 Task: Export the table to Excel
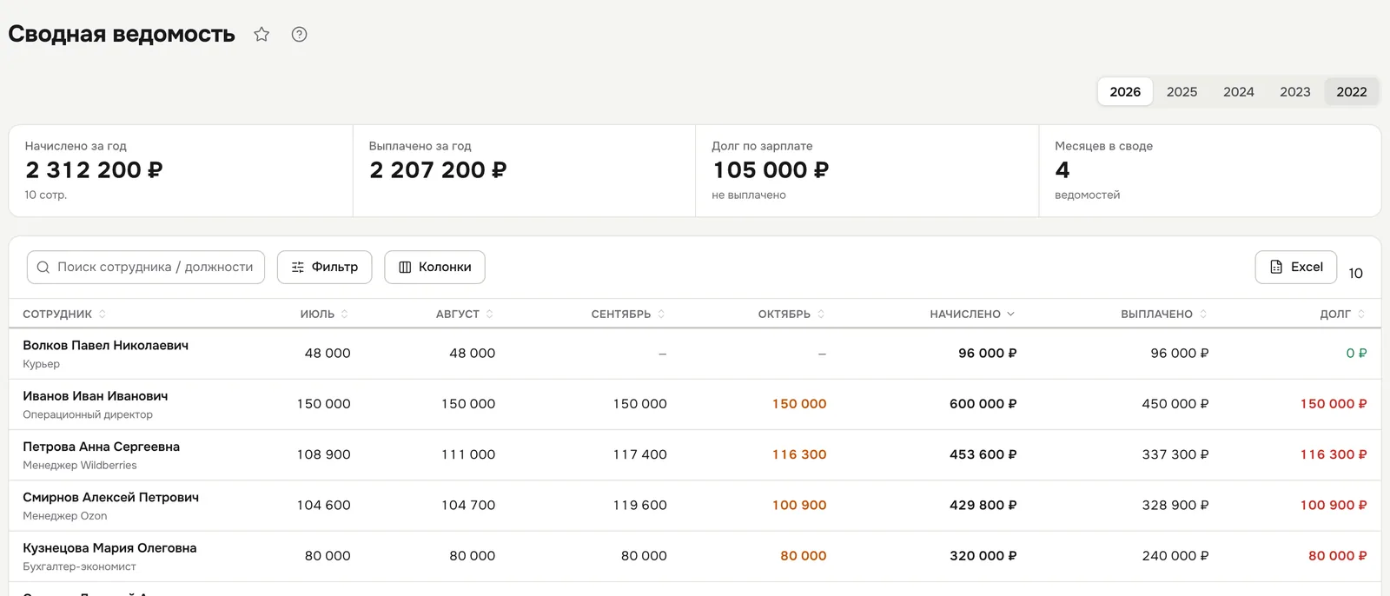tap(1296, 268)
